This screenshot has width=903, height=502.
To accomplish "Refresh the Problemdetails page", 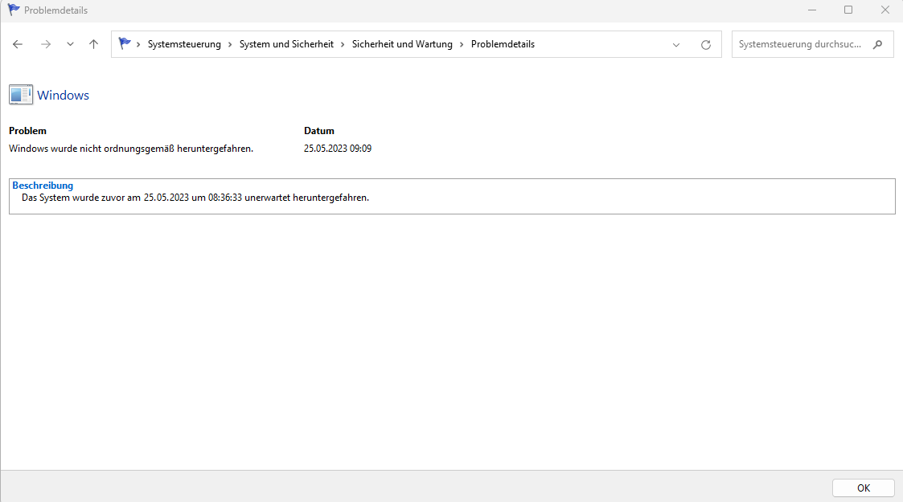I will pyautogui.click(x=705, y=45).
